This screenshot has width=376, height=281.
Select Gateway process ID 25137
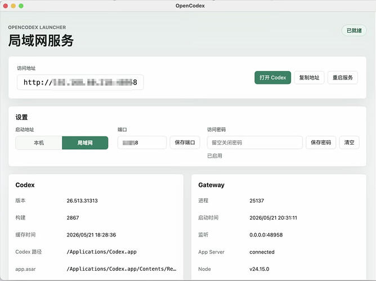257,200
